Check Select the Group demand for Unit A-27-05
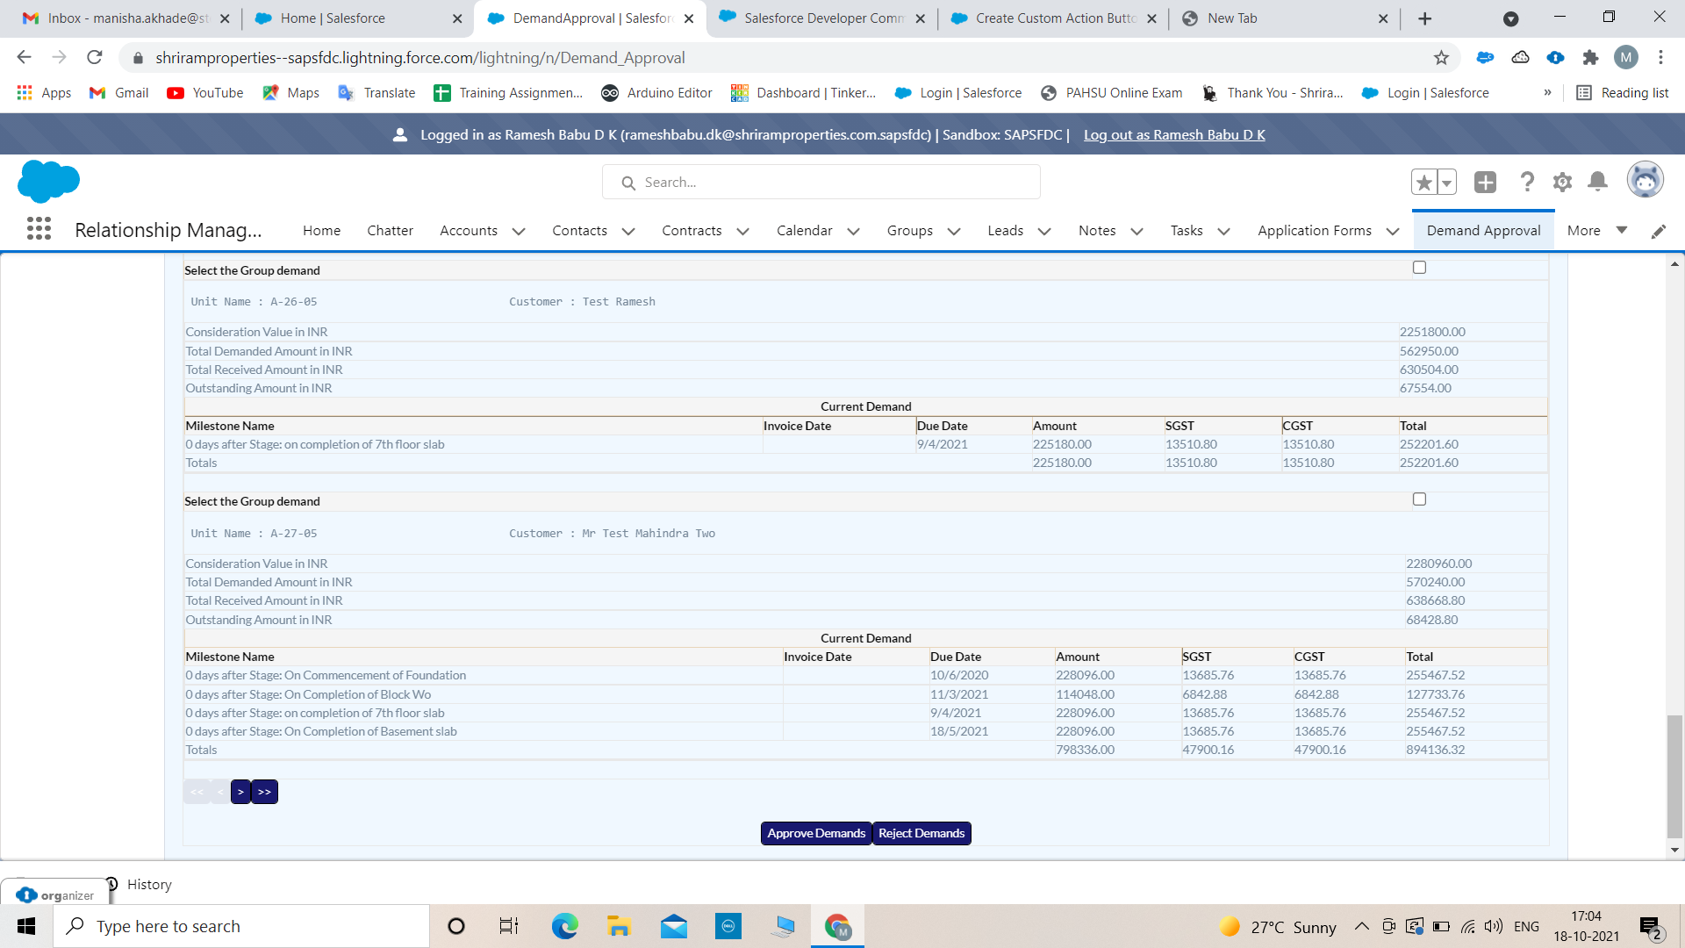This screenshot has width=1685, height=948. (x=1419, y=499)
